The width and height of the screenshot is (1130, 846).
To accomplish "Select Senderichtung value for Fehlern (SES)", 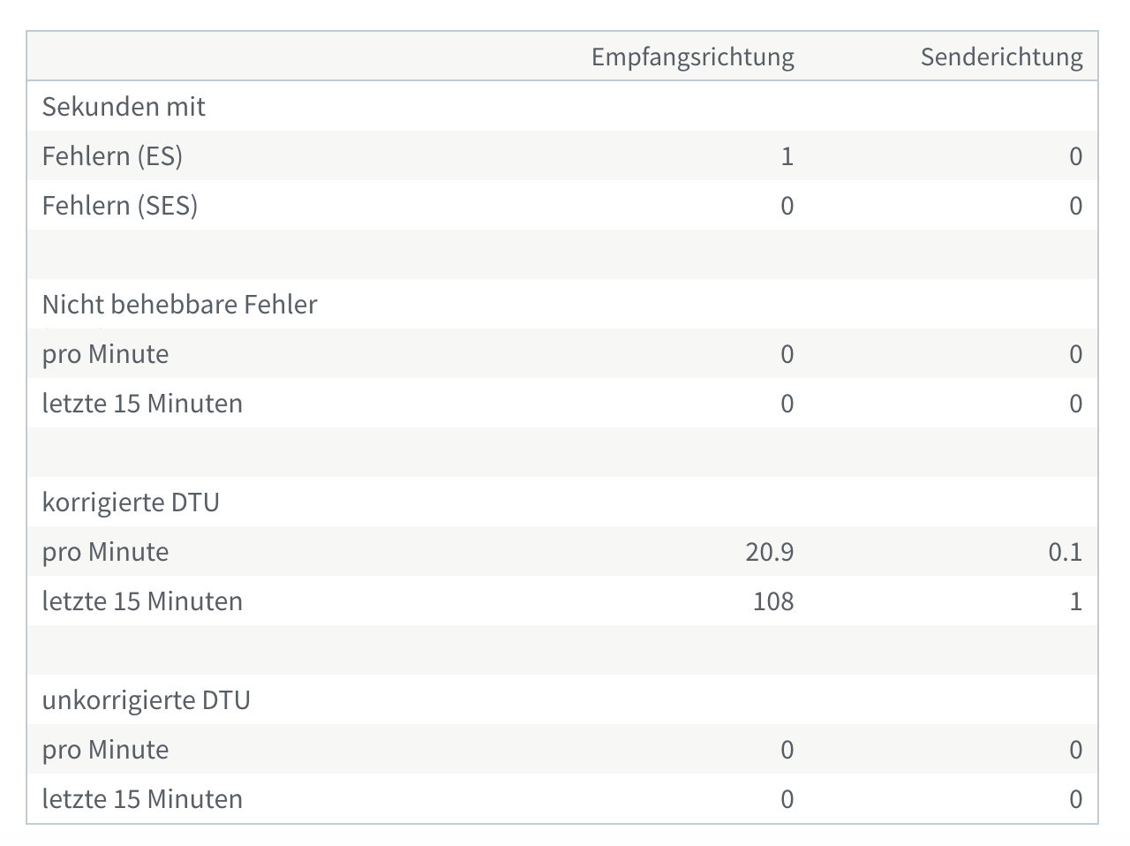I will [1075, 206].
